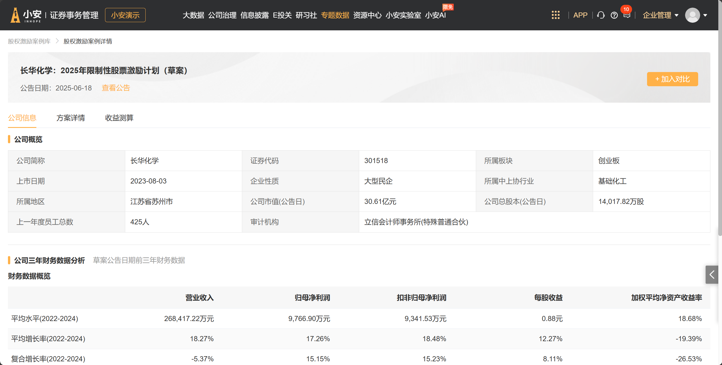Click the 平均水平(2022-2024) row label

pos(45,318)
